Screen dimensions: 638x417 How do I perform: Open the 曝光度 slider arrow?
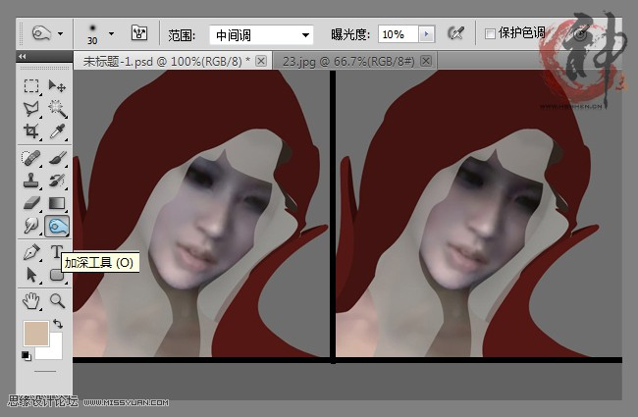pyautogui.click(x=426, y=34)
